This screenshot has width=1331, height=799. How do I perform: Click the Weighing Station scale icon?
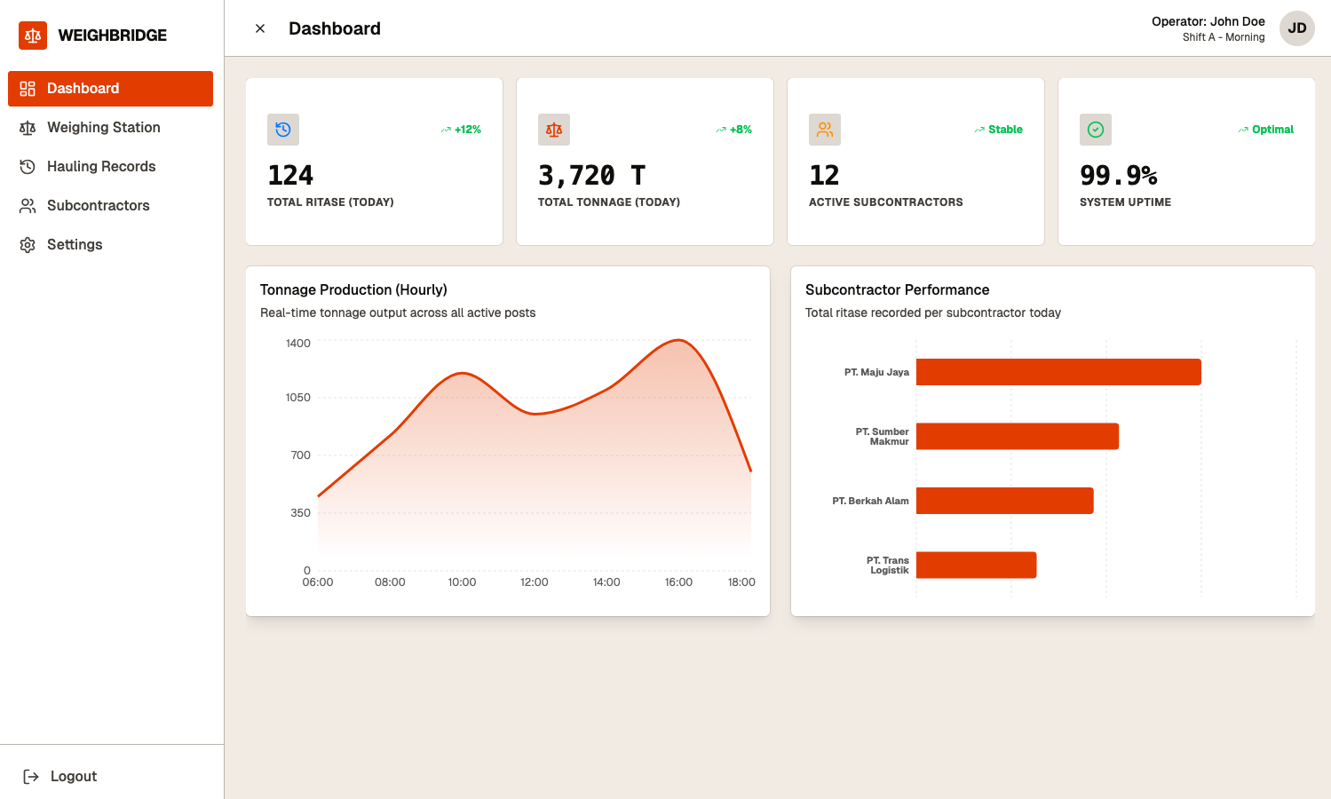(x=27, y=127)
